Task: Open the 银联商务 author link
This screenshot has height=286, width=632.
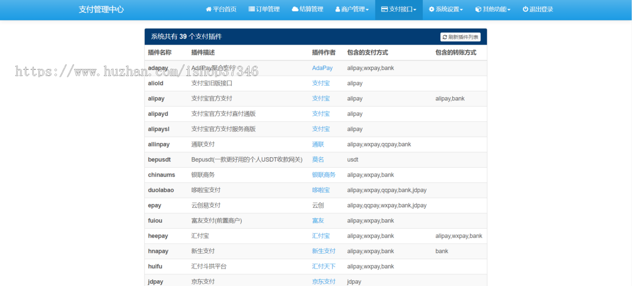Action: (x=324, y=175)
